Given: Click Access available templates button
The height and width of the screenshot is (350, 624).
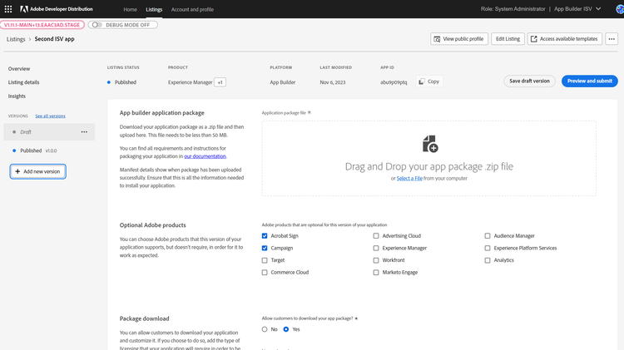Looking at the screenshot, I should (565, 39).
